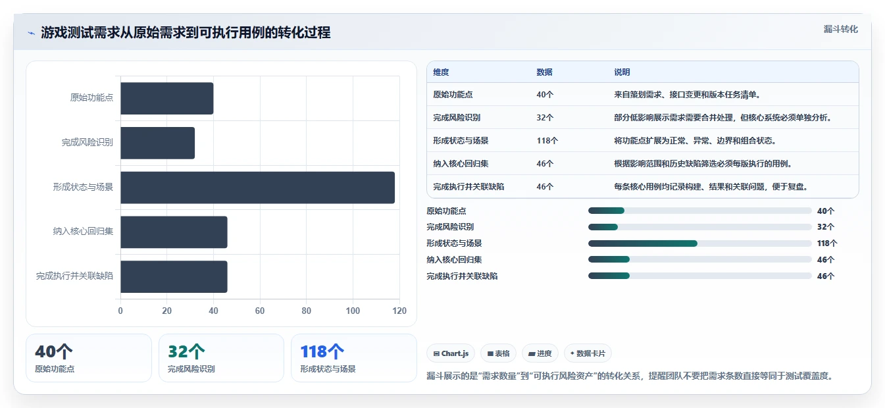Click the Chart.js chip label

click(x=455, y=354)
